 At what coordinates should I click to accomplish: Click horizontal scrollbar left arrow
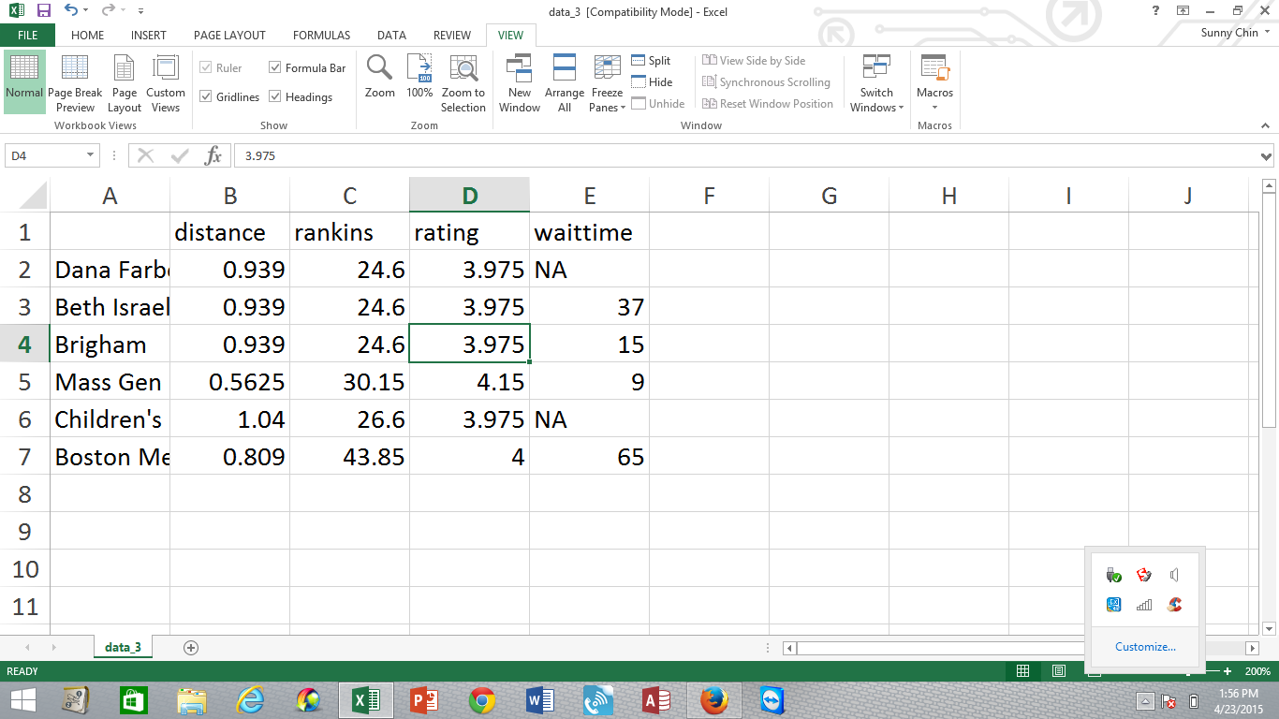[x=789, y=648]
